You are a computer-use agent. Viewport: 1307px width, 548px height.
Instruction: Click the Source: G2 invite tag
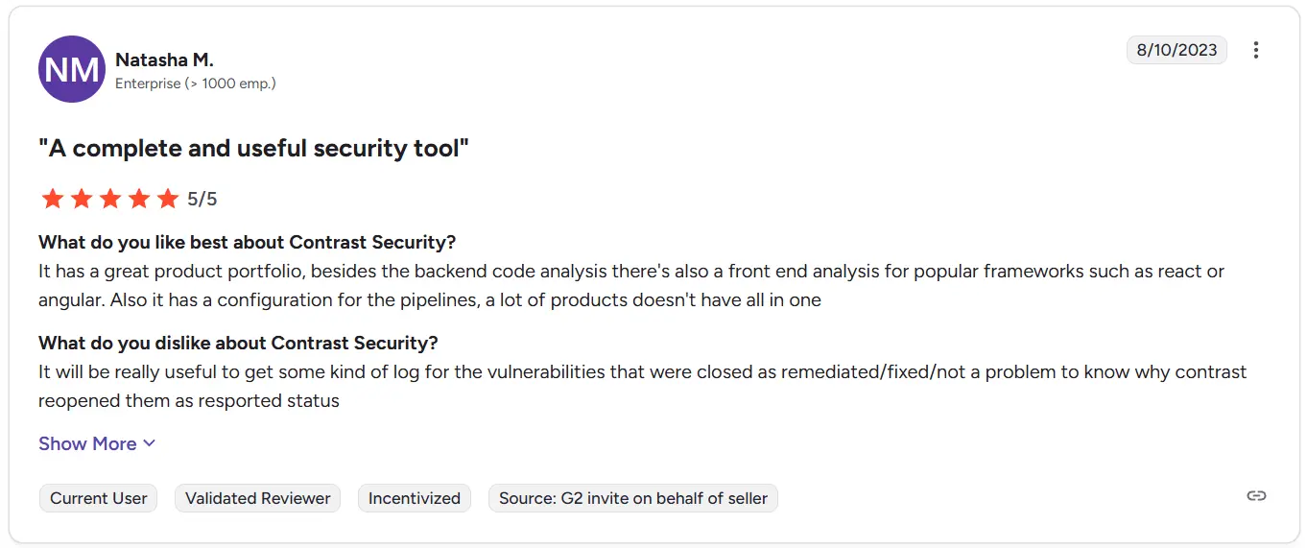[633, 498]
